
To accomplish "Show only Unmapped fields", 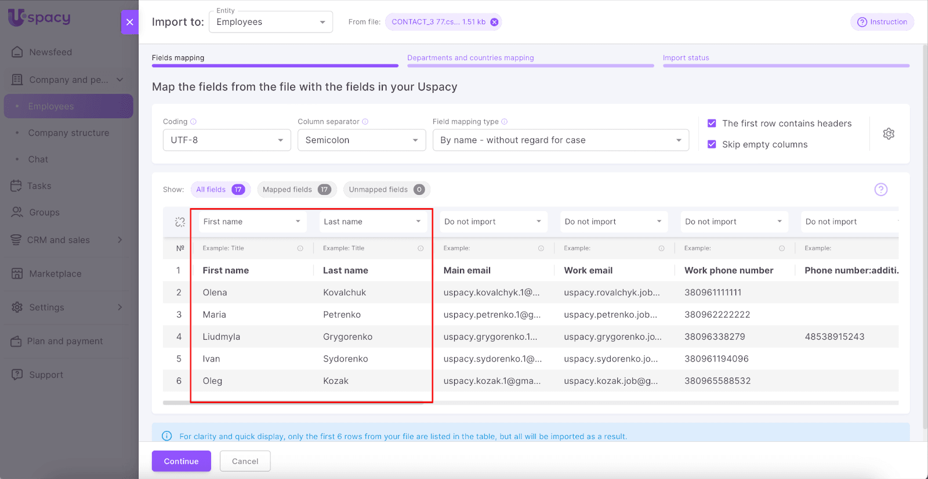I will tap(386, 190).
